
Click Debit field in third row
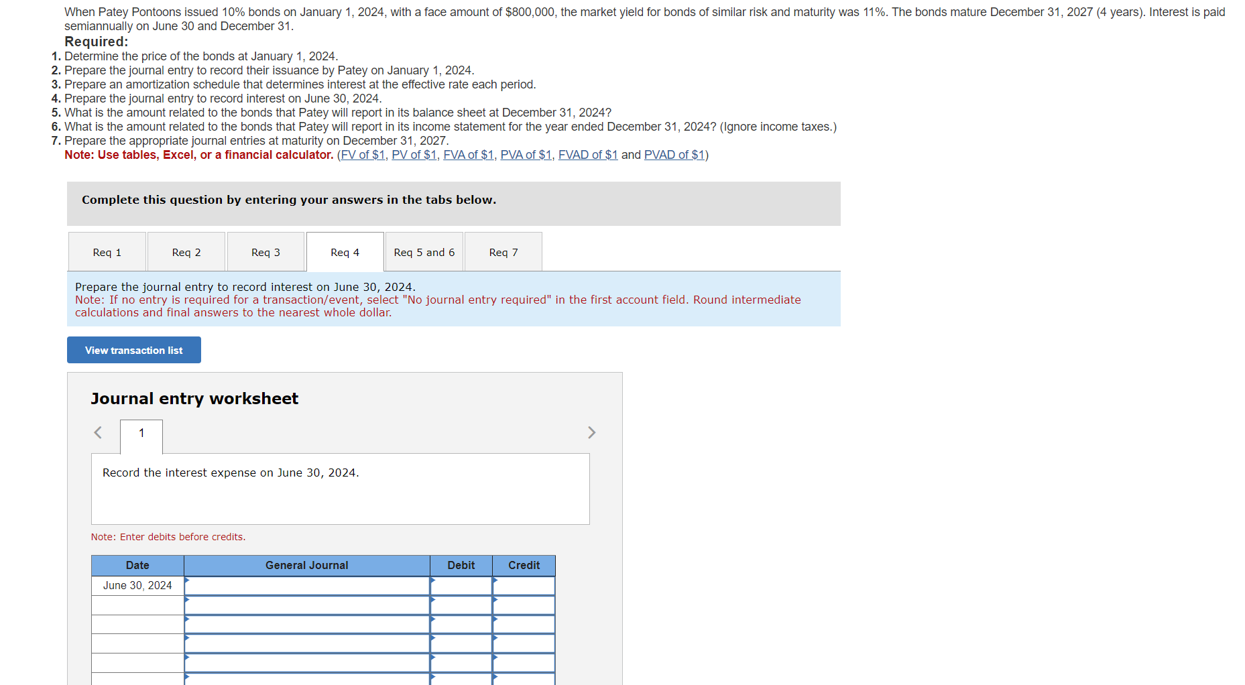[x=461, y=625]
